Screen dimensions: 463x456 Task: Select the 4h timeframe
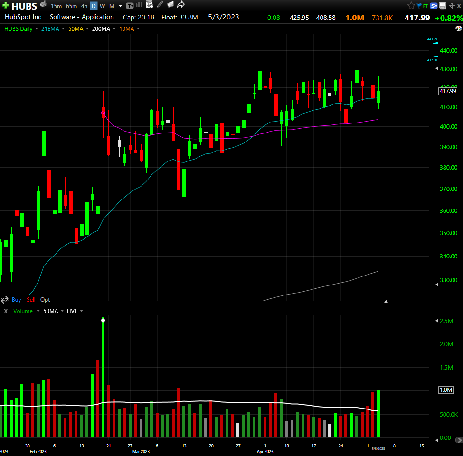84,6
